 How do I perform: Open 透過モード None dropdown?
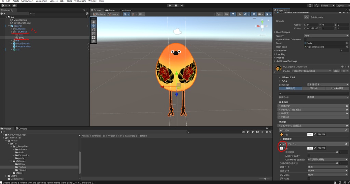point(327,171)
